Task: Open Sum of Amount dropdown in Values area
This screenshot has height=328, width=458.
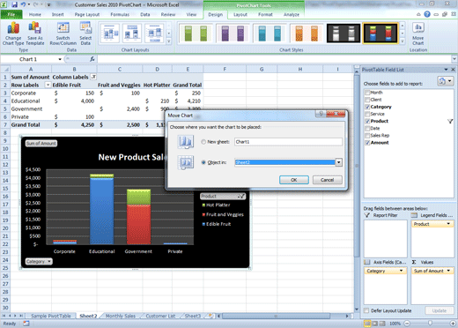Action: 448,271
